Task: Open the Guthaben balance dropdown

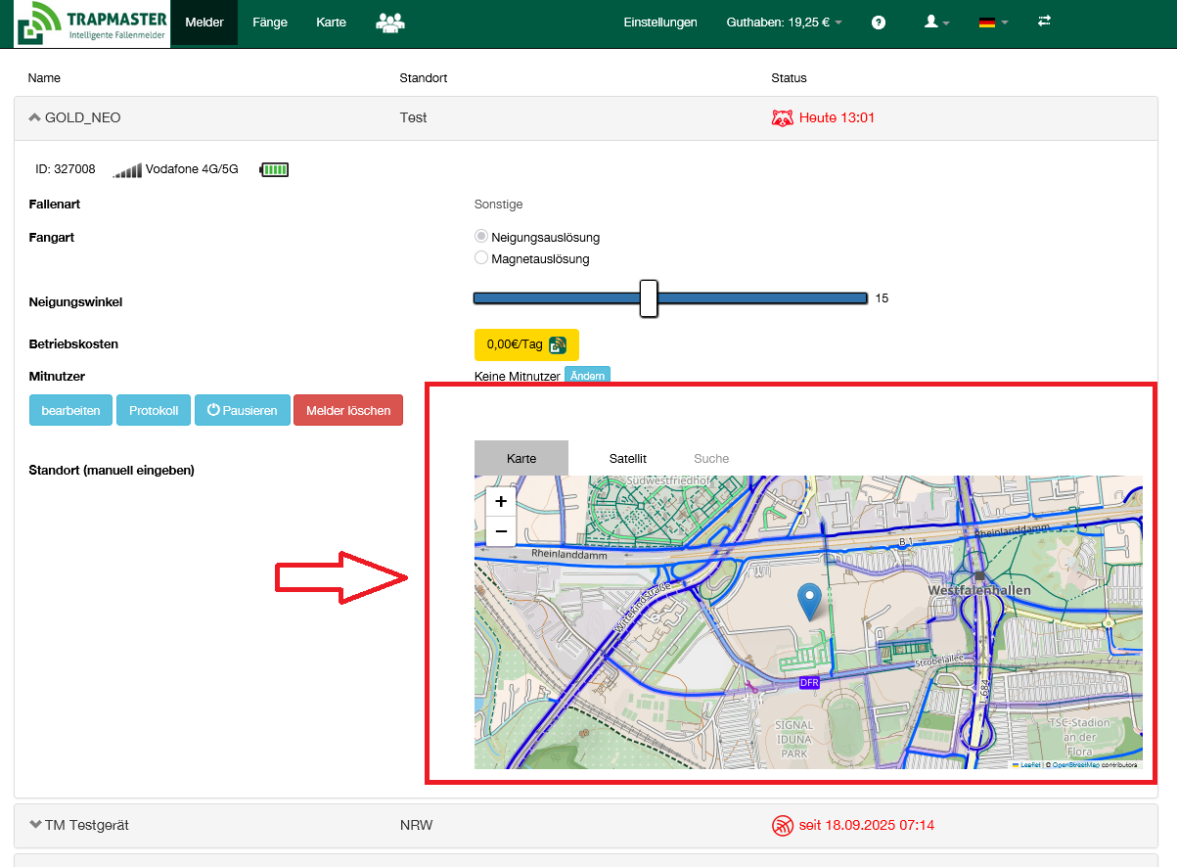Action: point(784,23)
